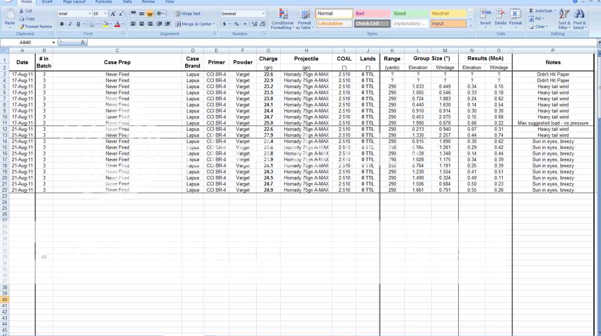The height and width of the screenshot is (336, 601).
Task: Switch to the Insert ribbon tab
Action: click(47, 2)
